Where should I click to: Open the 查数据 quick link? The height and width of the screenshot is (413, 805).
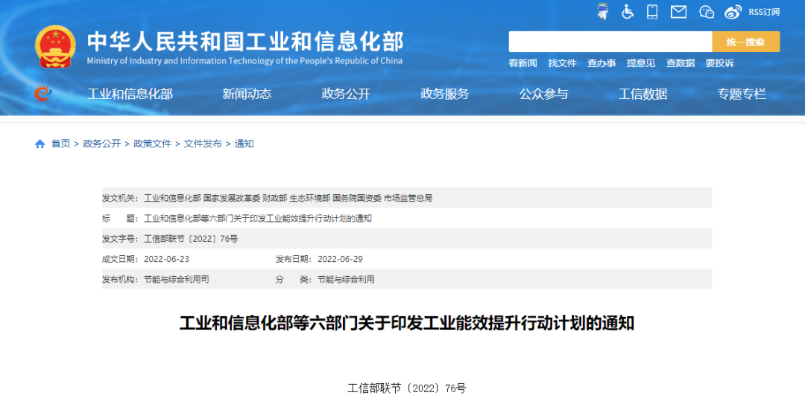[681, 63]
